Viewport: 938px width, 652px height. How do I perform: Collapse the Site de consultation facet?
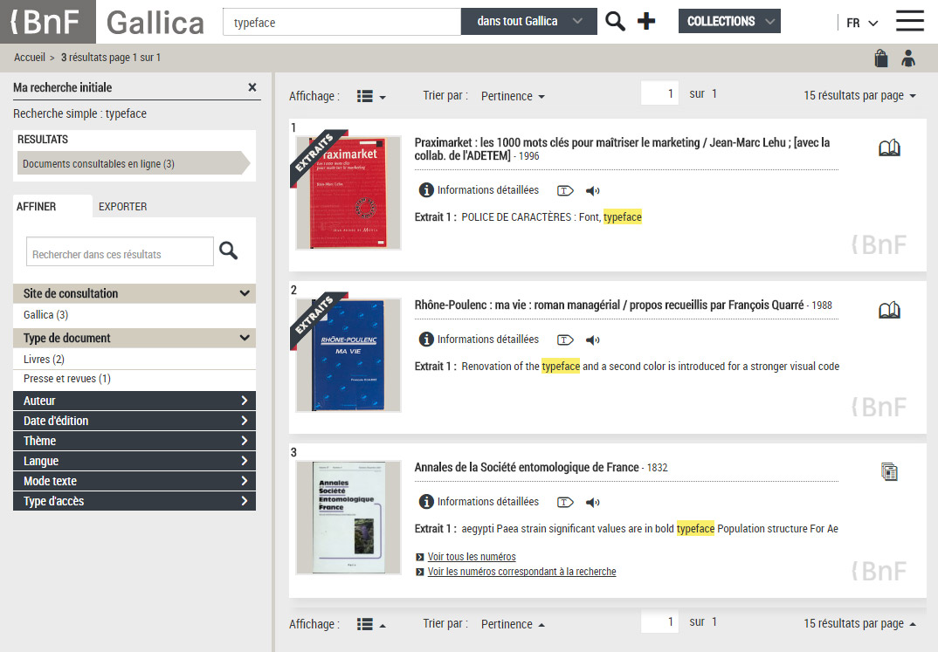coord(134,293)
